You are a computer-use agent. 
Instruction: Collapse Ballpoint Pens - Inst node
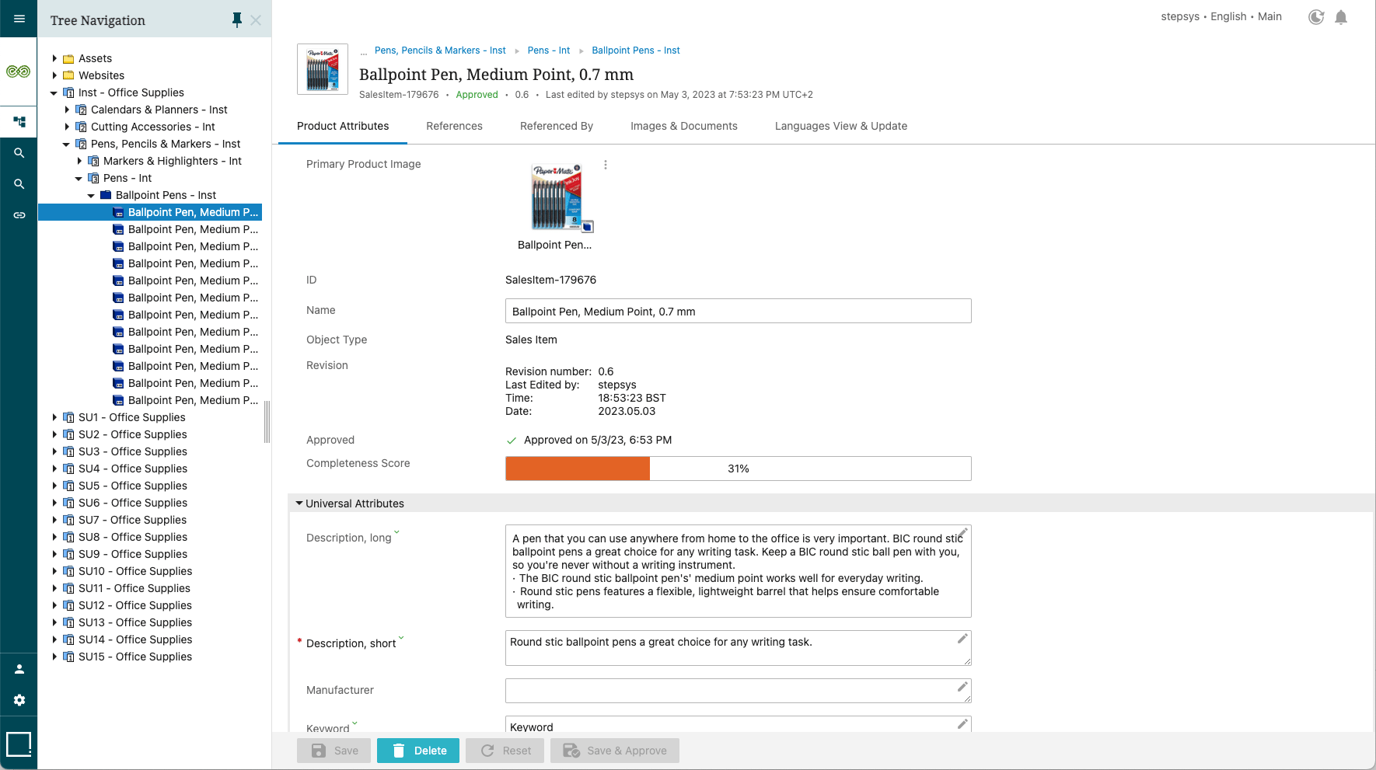pos(91,195)
